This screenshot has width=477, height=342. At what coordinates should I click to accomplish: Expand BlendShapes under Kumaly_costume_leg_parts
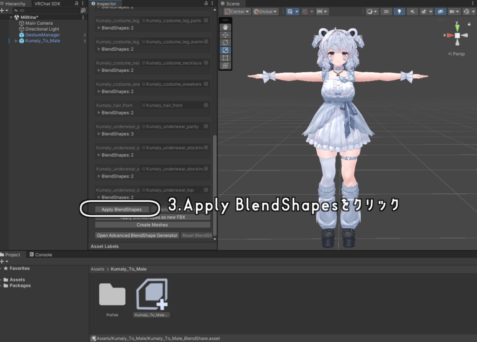99,27
